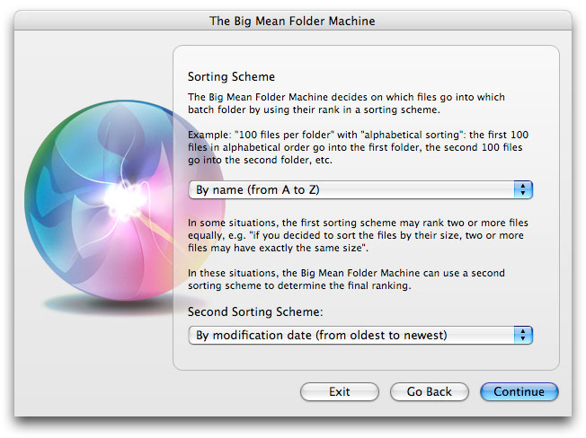Screen dimensions: 586x438
Task: Click the paragraph starting 'In these situations'
Action: coord(346,279)
